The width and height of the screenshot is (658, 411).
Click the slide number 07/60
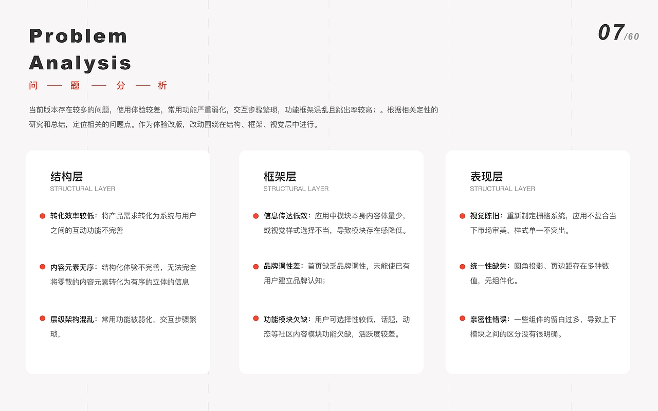click(x=618, y=33)
